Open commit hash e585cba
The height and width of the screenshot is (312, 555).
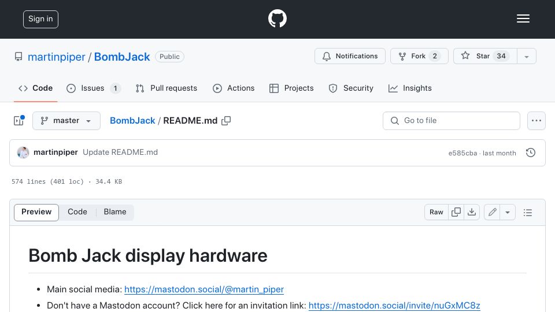click(462, 153)
